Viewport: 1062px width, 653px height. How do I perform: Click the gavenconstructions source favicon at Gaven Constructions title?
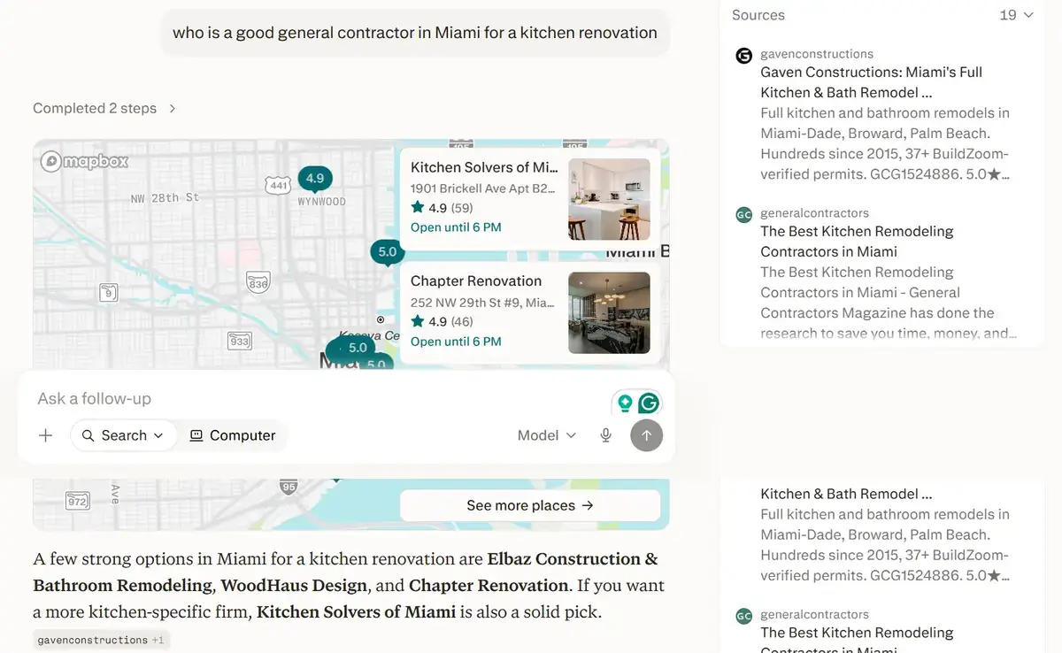point(744,56)
